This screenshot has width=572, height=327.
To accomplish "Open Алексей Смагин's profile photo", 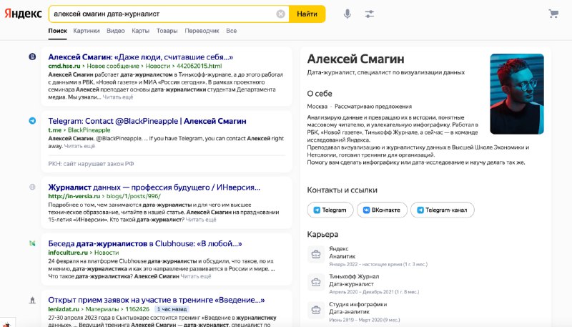I will [517, 94].
